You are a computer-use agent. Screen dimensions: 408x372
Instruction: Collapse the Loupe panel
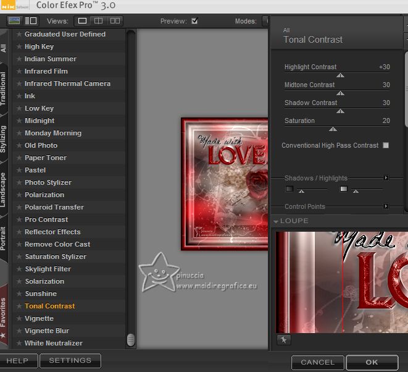tap(275, 221)
